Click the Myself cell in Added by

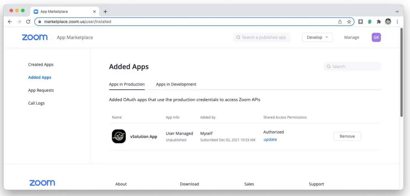pyautogui.click(x=206, y=133)
